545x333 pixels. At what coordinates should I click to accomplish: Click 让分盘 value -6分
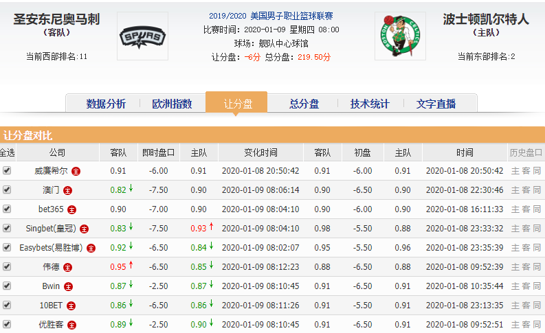[x=252, y=57]
